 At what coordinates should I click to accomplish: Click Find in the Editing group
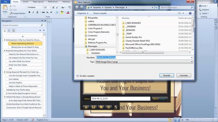[x=204, y=6]
